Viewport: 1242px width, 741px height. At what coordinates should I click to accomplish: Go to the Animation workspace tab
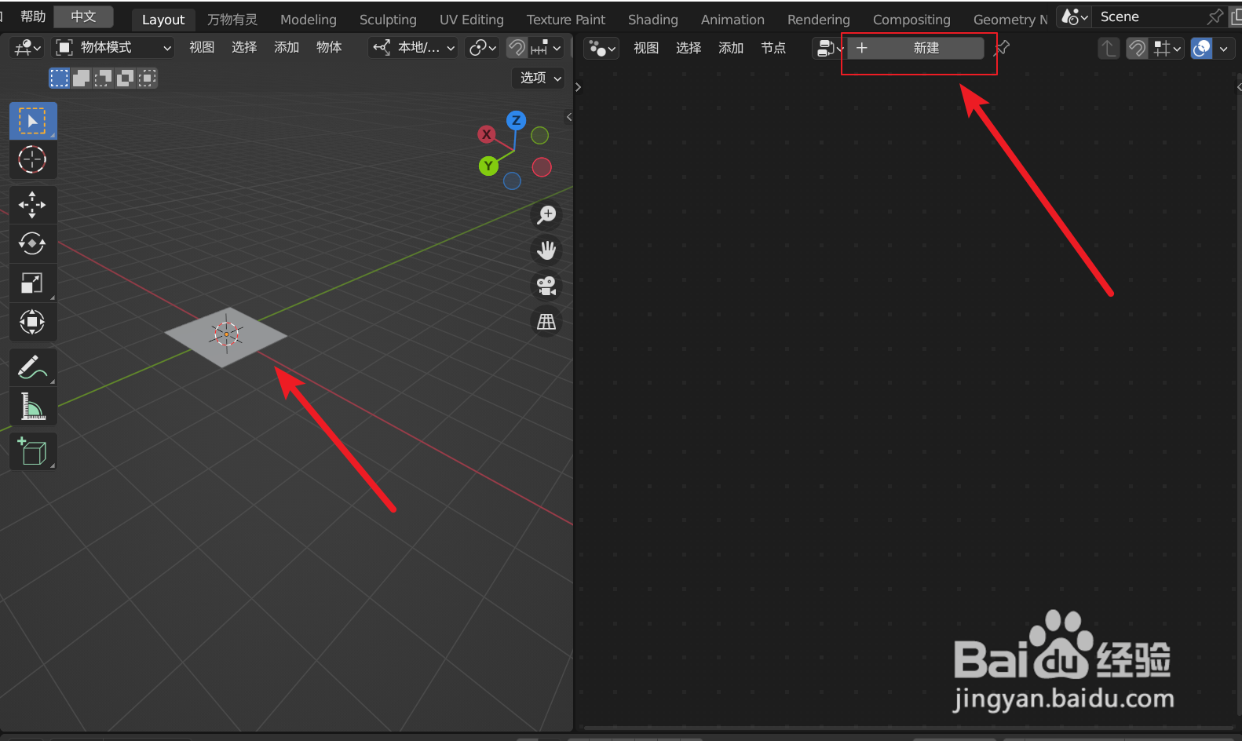(732, 20)
